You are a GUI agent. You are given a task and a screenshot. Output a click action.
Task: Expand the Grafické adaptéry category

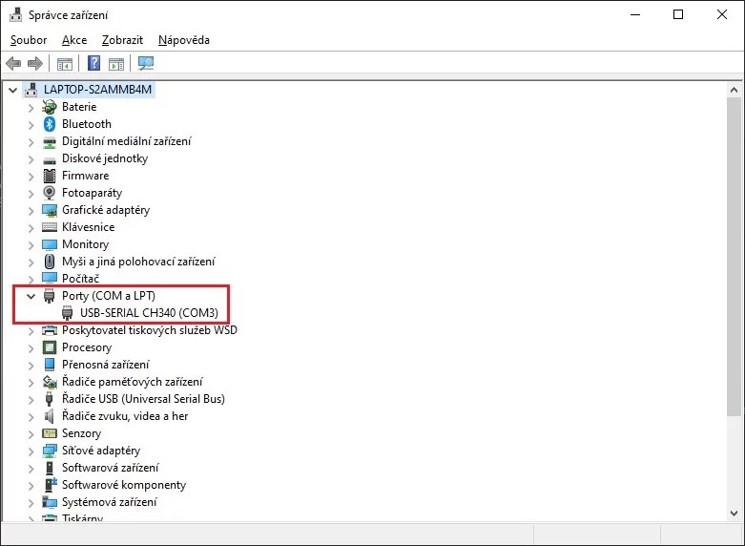[x=31, y=210]
